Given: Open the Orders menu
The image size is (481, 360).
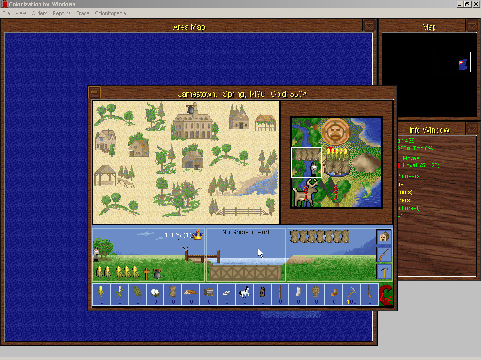Looking at the screenshot, I should click(x=39, y=13).
